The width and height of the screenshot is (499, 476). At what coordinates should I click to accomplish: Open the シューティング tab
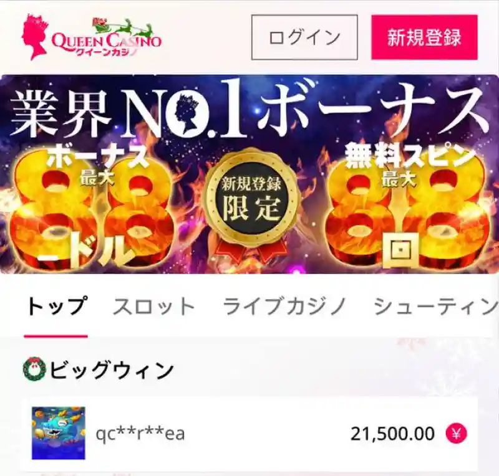click(436, 306)
